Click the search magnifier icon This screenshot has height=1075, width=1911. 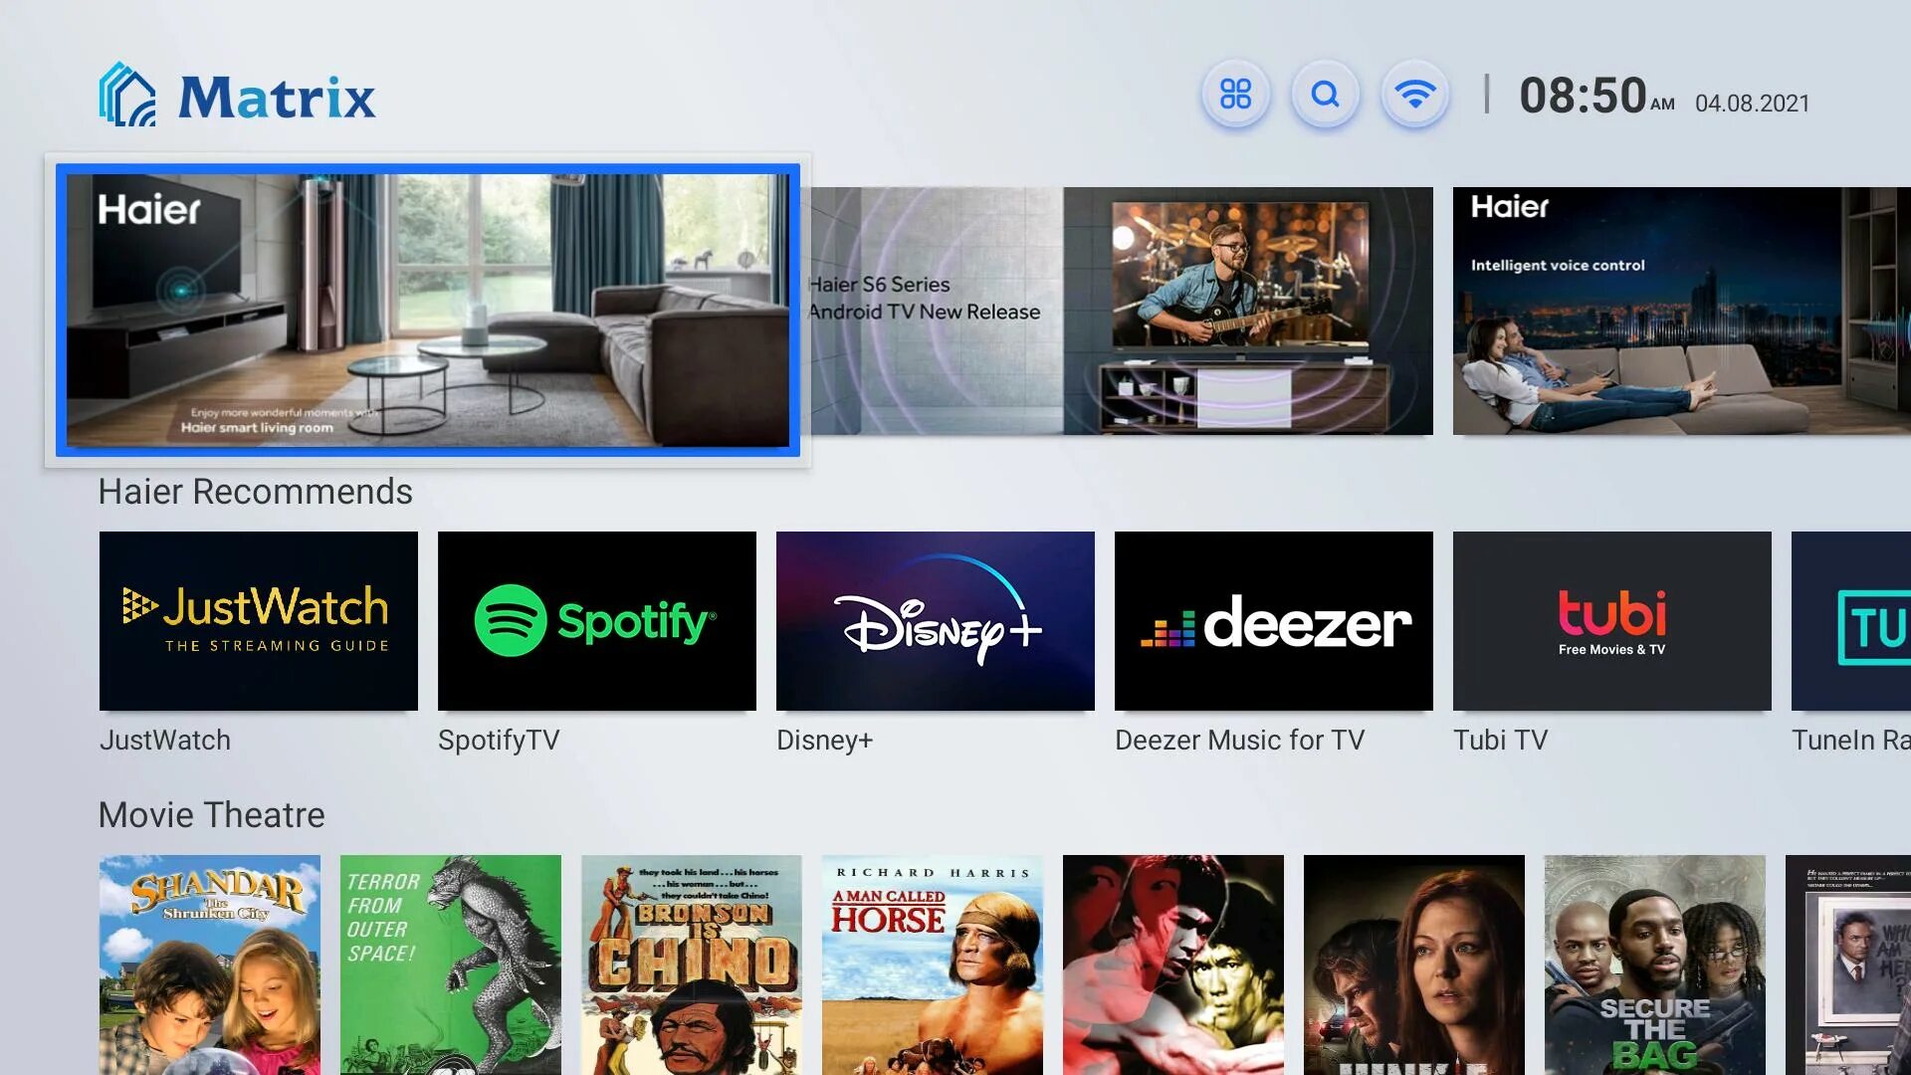click(1325, 95)
